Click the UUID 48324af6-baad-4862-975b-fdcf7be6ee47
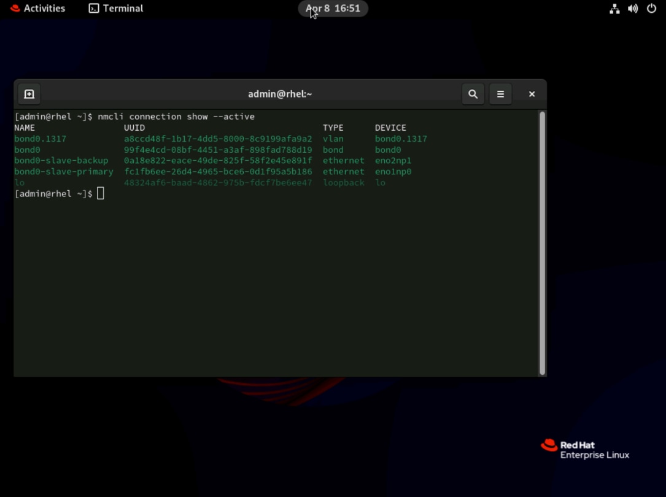 click(x=218, y=182)
